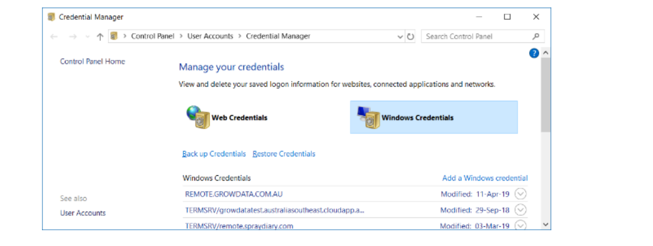Click the Credential Manager title bar icon
Screen dimensions: 653x246
coord(51,17)
